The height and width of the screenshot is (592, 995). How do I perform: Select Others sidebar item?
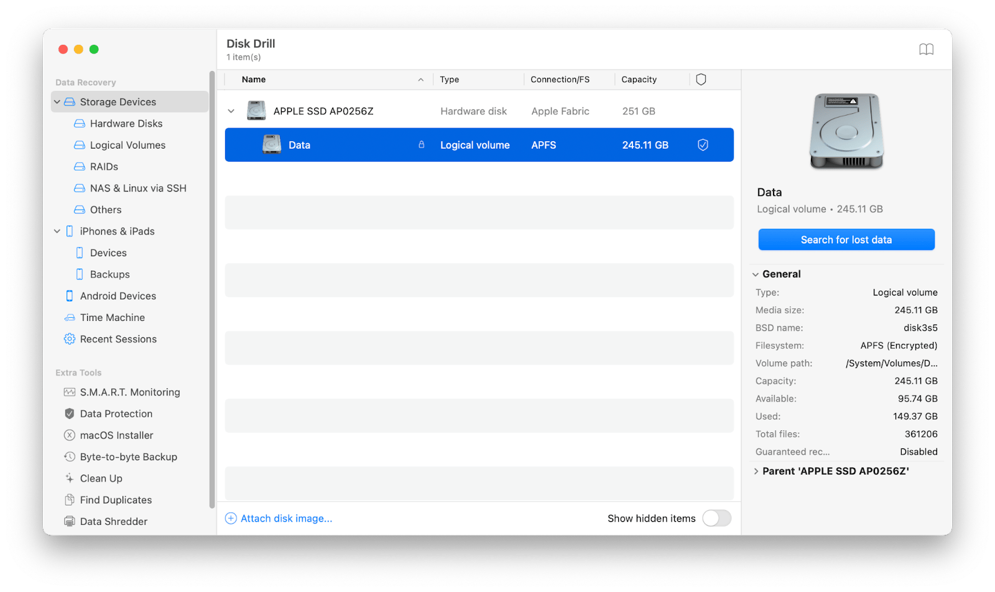(x=106, y=210)
